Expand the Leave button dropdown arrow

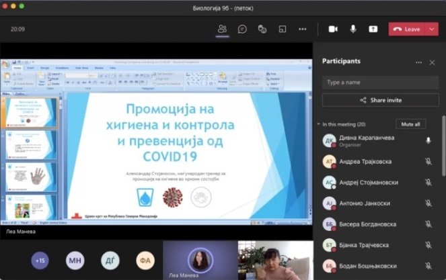[x=432, y=29]
